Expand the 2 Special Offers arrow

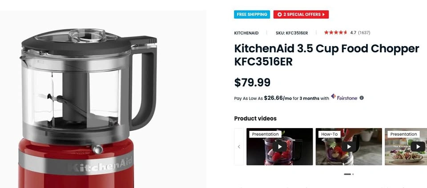click(x=323, y=14)
